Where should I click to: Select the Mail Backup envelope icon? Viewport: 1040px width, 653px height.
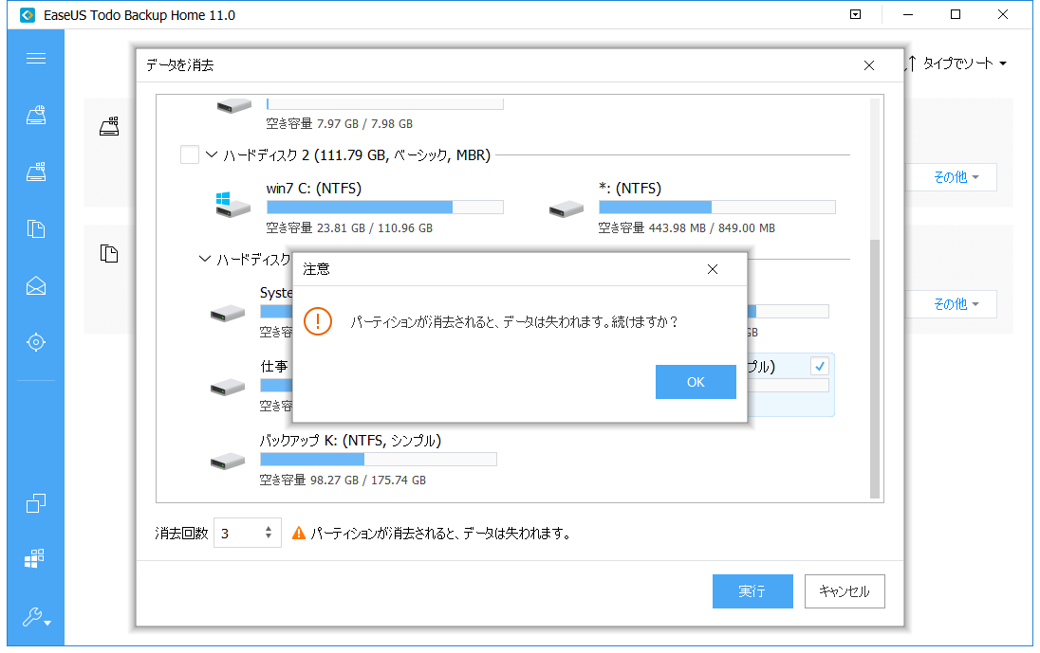(36, 285)
